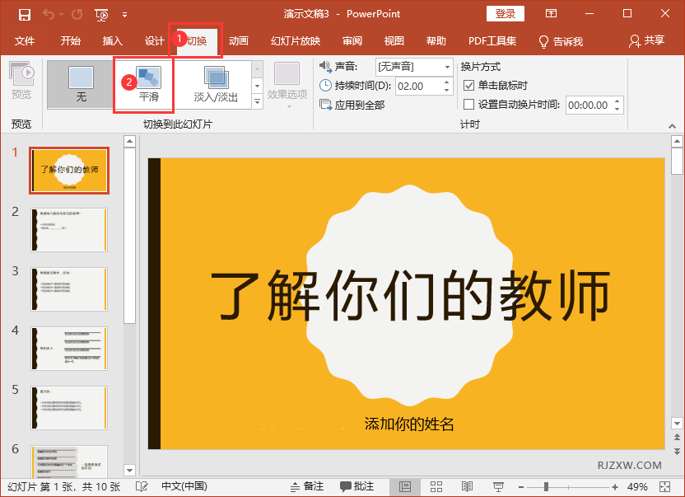This screenshot has height=497, width=685.
Task: Select slide 4 thumbnail
Action: click(x=69, y=349)
